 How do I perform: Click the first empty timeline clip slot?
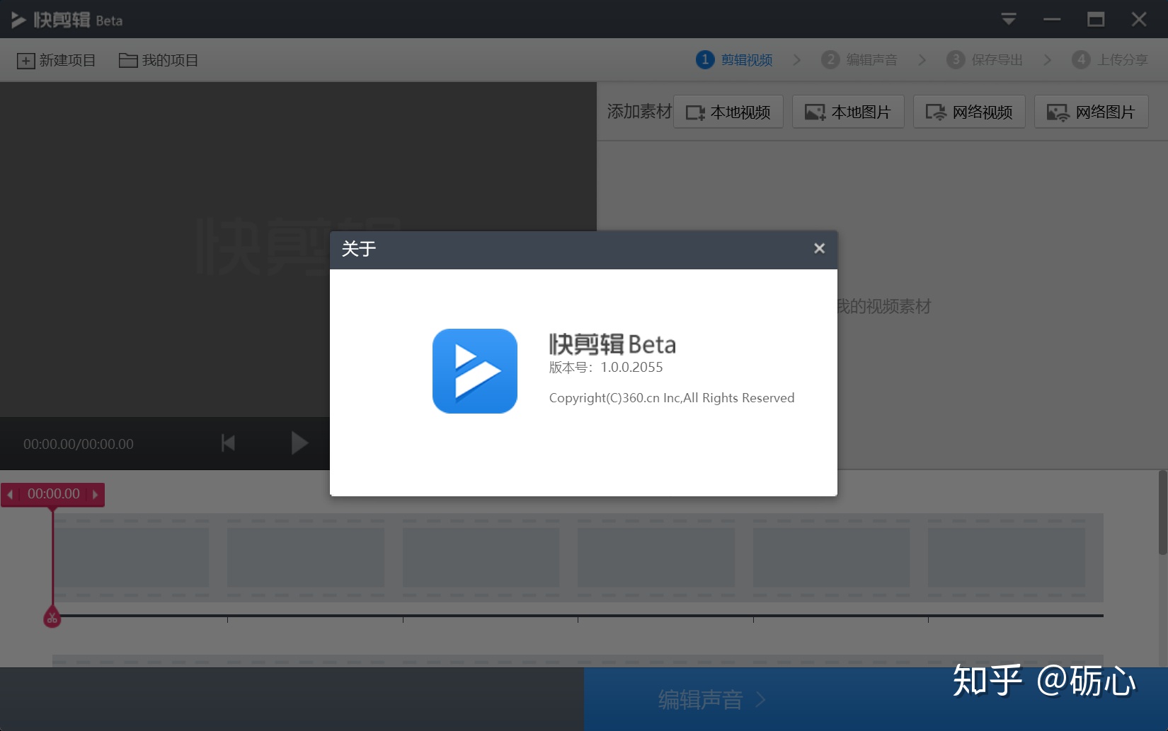[x=131, y=557]
